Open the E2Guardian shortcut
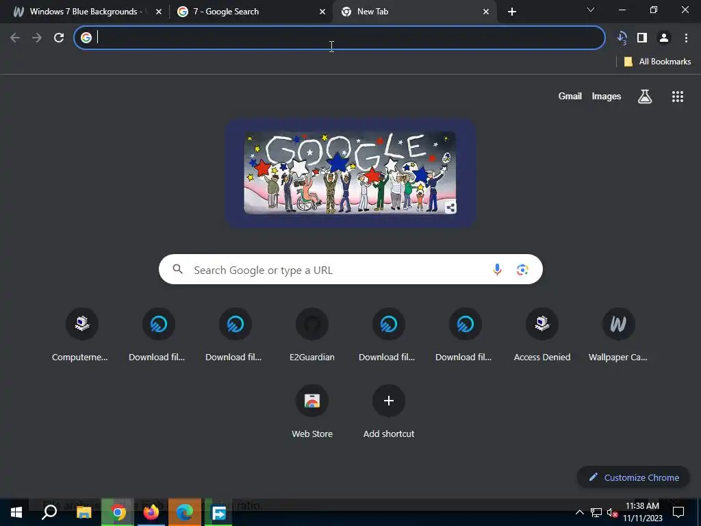 [x=312, y=334]
